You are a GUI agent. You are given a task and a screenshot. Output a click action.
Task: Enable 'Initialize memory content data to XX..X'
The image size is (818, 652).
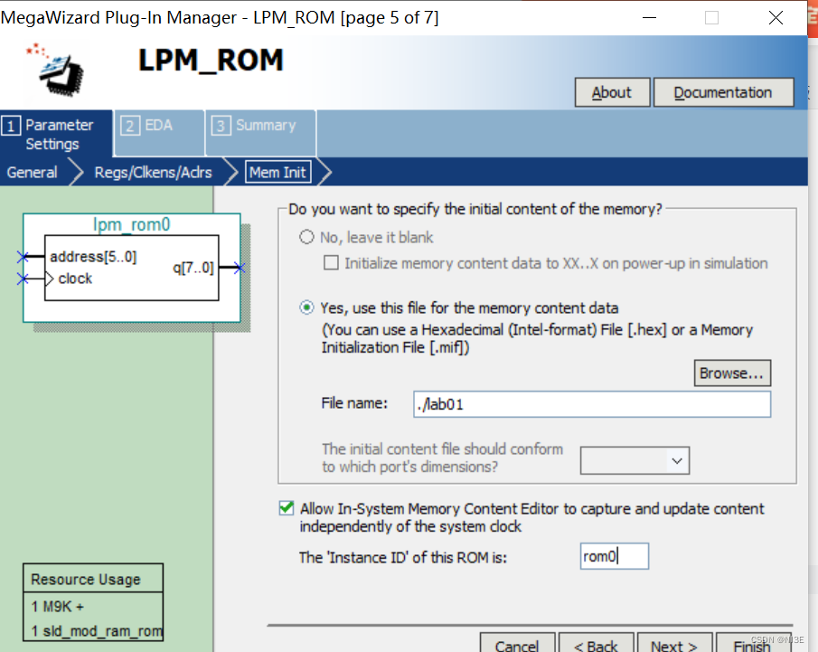tap(332, 261)
